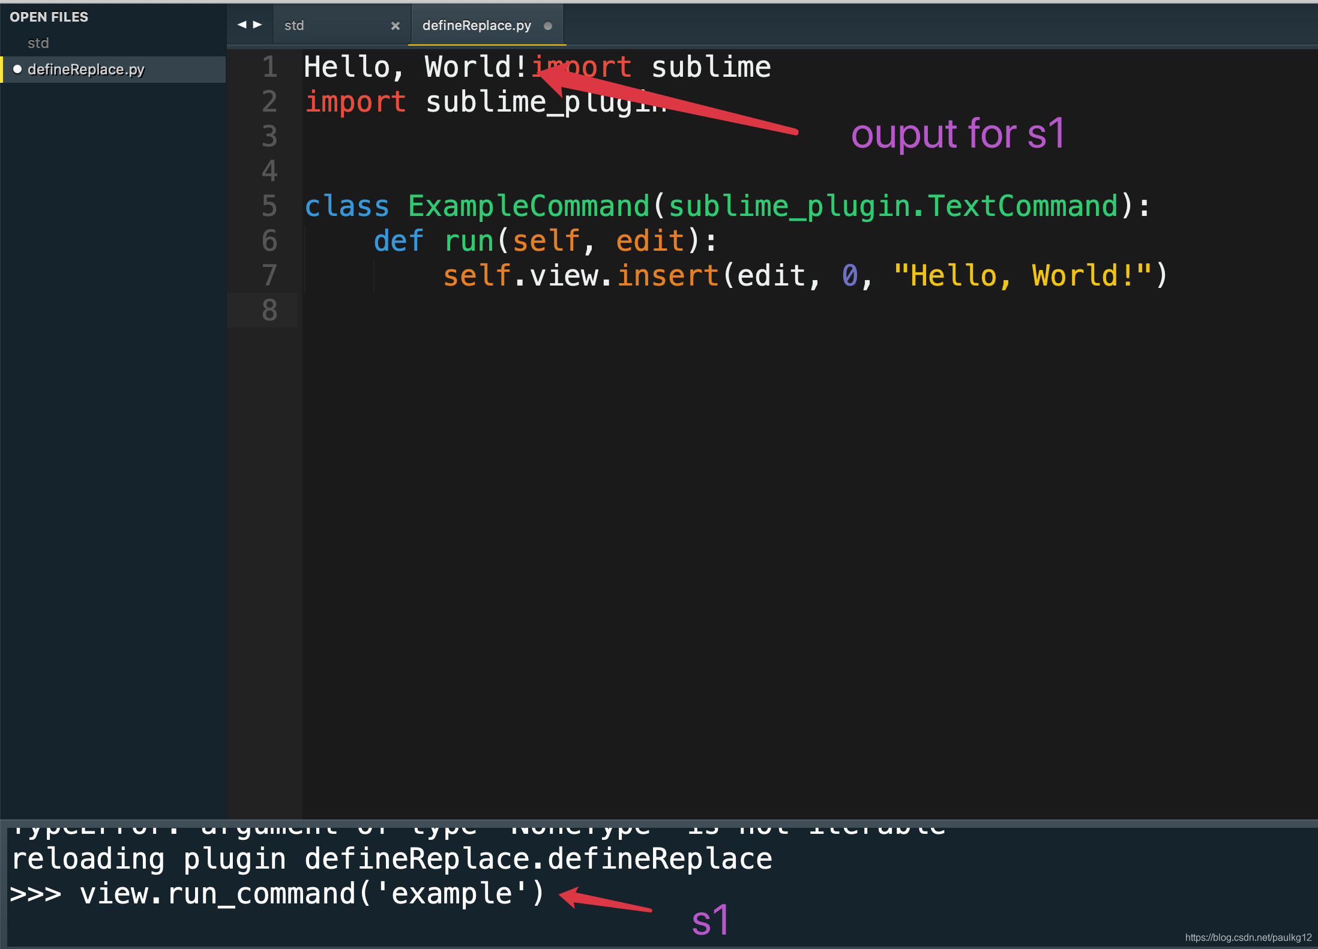Viewport: 1318px width, 949px height.
Task: Click line number 1 in gutter
Action: coord(269,67)
